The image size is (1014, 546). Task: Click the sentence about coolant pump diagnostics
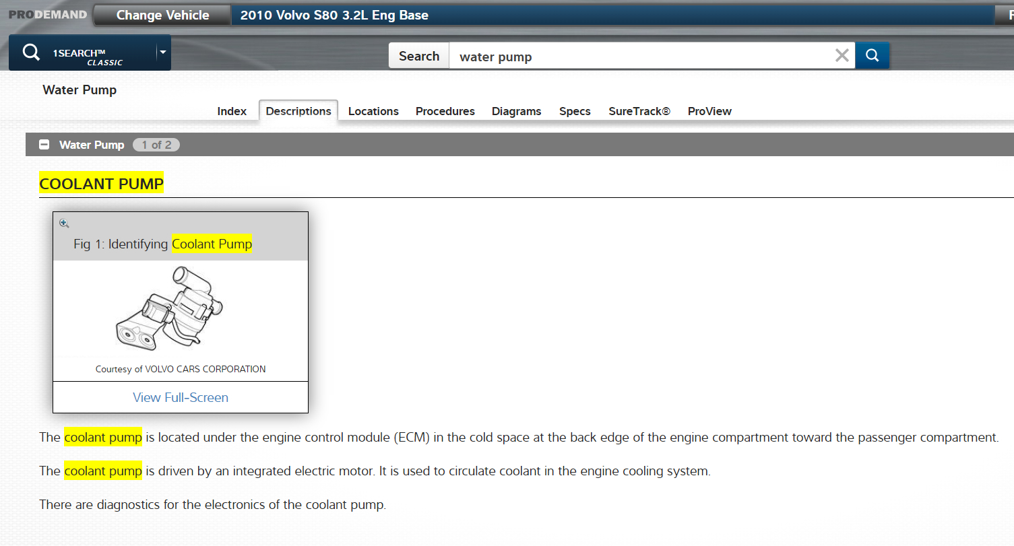coord(213,505)
